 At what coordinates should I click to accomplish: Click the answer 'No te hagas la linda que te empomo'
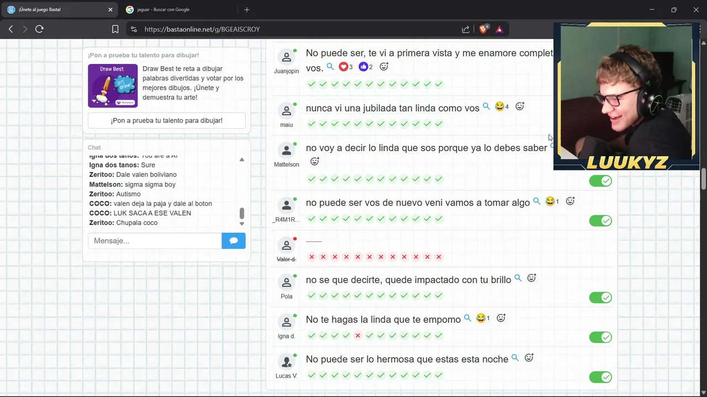[383, 320]
